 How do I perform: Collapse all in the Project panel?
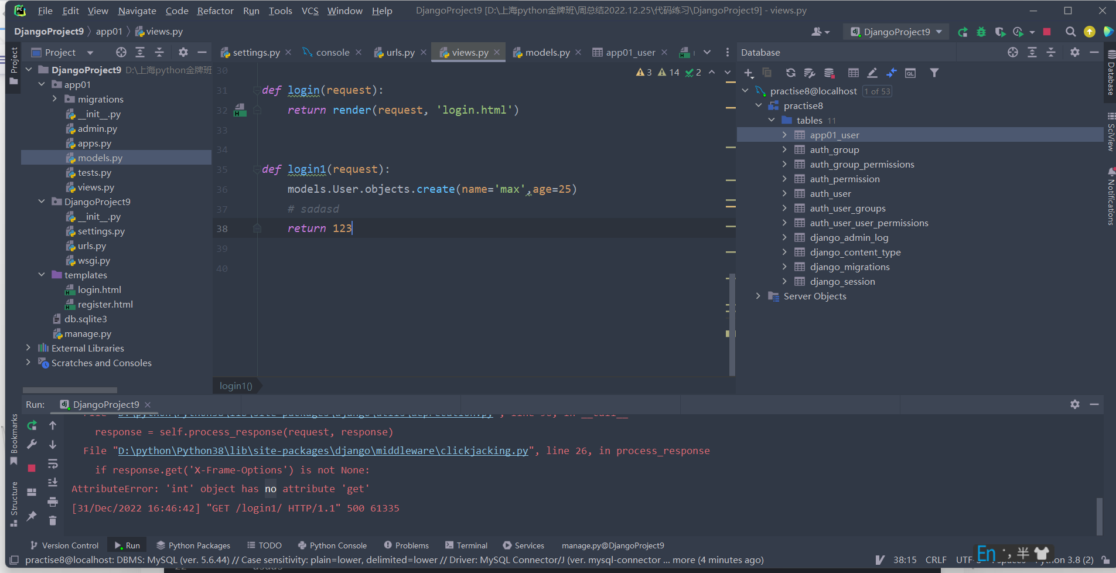coord(159,52)
